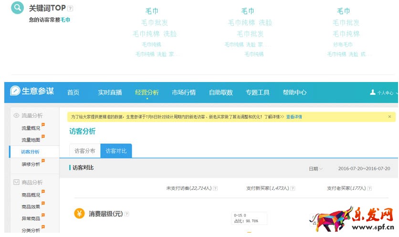Click the user icon beside 个人中心
Screen dimensions: 399x237
pos(373,93)
